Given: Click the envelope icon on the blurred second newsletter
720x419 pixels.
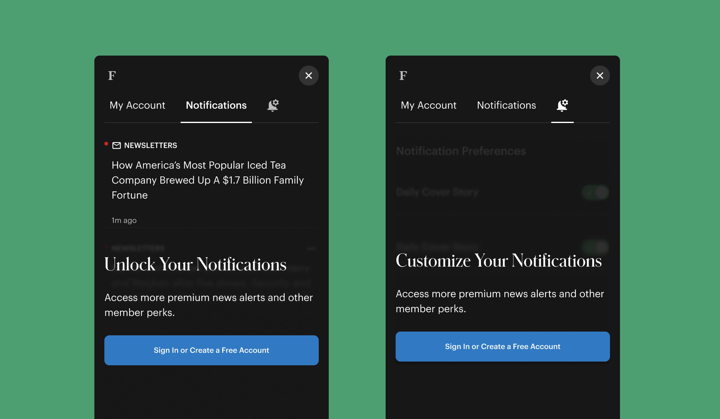Looking at the screenshot, I should click(x=116, y=248).
